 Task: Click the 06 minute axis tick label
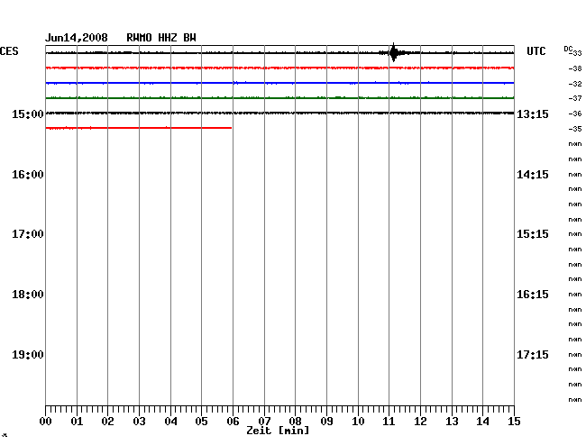point(233,421)
